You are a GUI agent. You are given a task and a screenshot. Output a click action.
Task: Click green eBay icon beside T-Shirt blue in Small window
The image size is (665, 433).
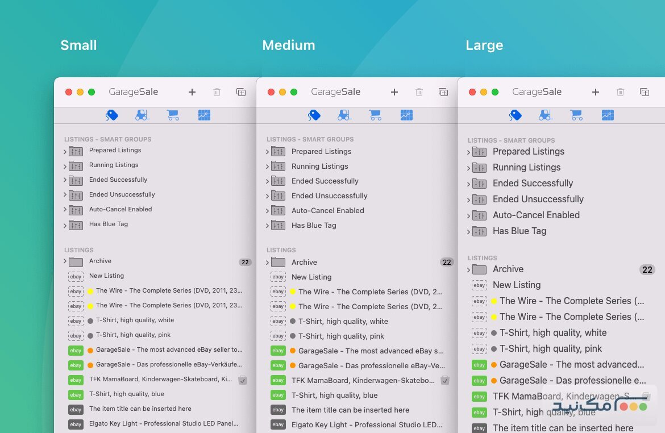click(76, 394)
